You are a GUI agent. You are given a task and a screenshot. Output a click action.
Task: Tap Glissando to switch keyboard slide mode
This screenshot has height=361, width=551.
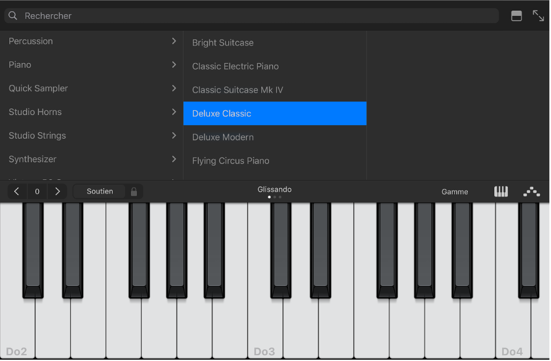274,189
